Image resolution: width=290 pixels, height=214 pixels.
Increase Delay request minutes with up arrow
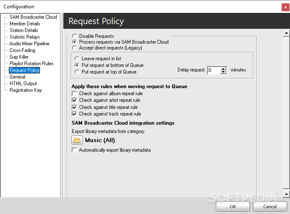point(223,69)
